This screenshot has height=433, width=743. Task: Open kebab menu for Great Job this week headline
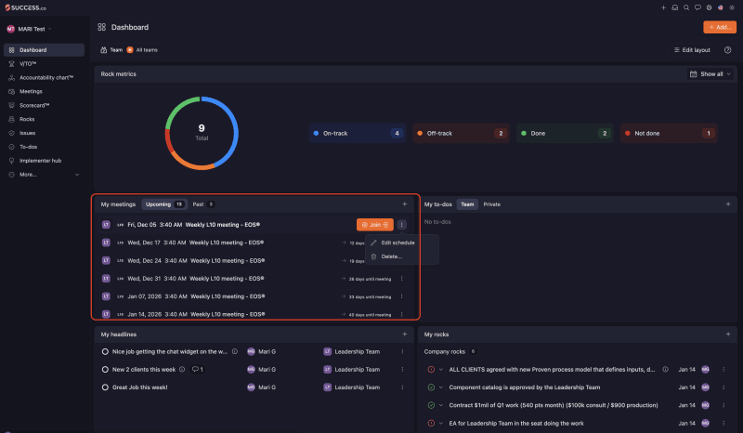point(402,387)
